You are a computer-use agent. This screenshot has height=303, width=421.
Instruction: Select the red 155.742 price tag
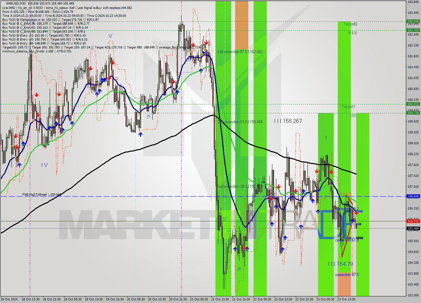pyautogui.click(x=413, y=221)
